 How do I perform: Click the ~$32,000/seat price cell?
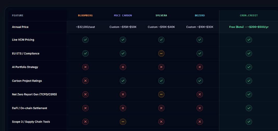point(85,27)
